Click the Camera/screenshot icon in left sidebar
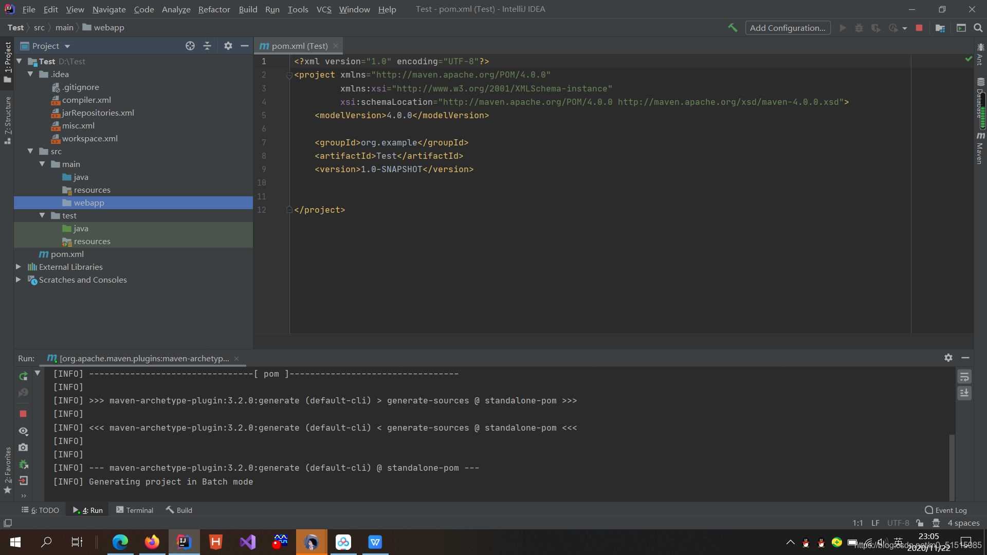The height and width of the screenshot is (555, 987). [23, 448]
